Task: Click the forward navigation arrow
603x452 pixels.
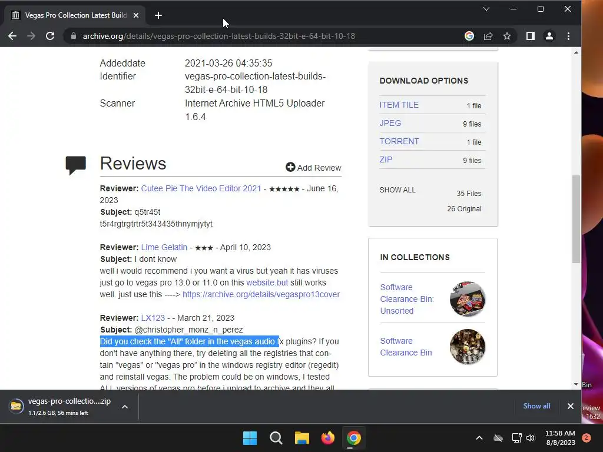Action: [31, 36]
